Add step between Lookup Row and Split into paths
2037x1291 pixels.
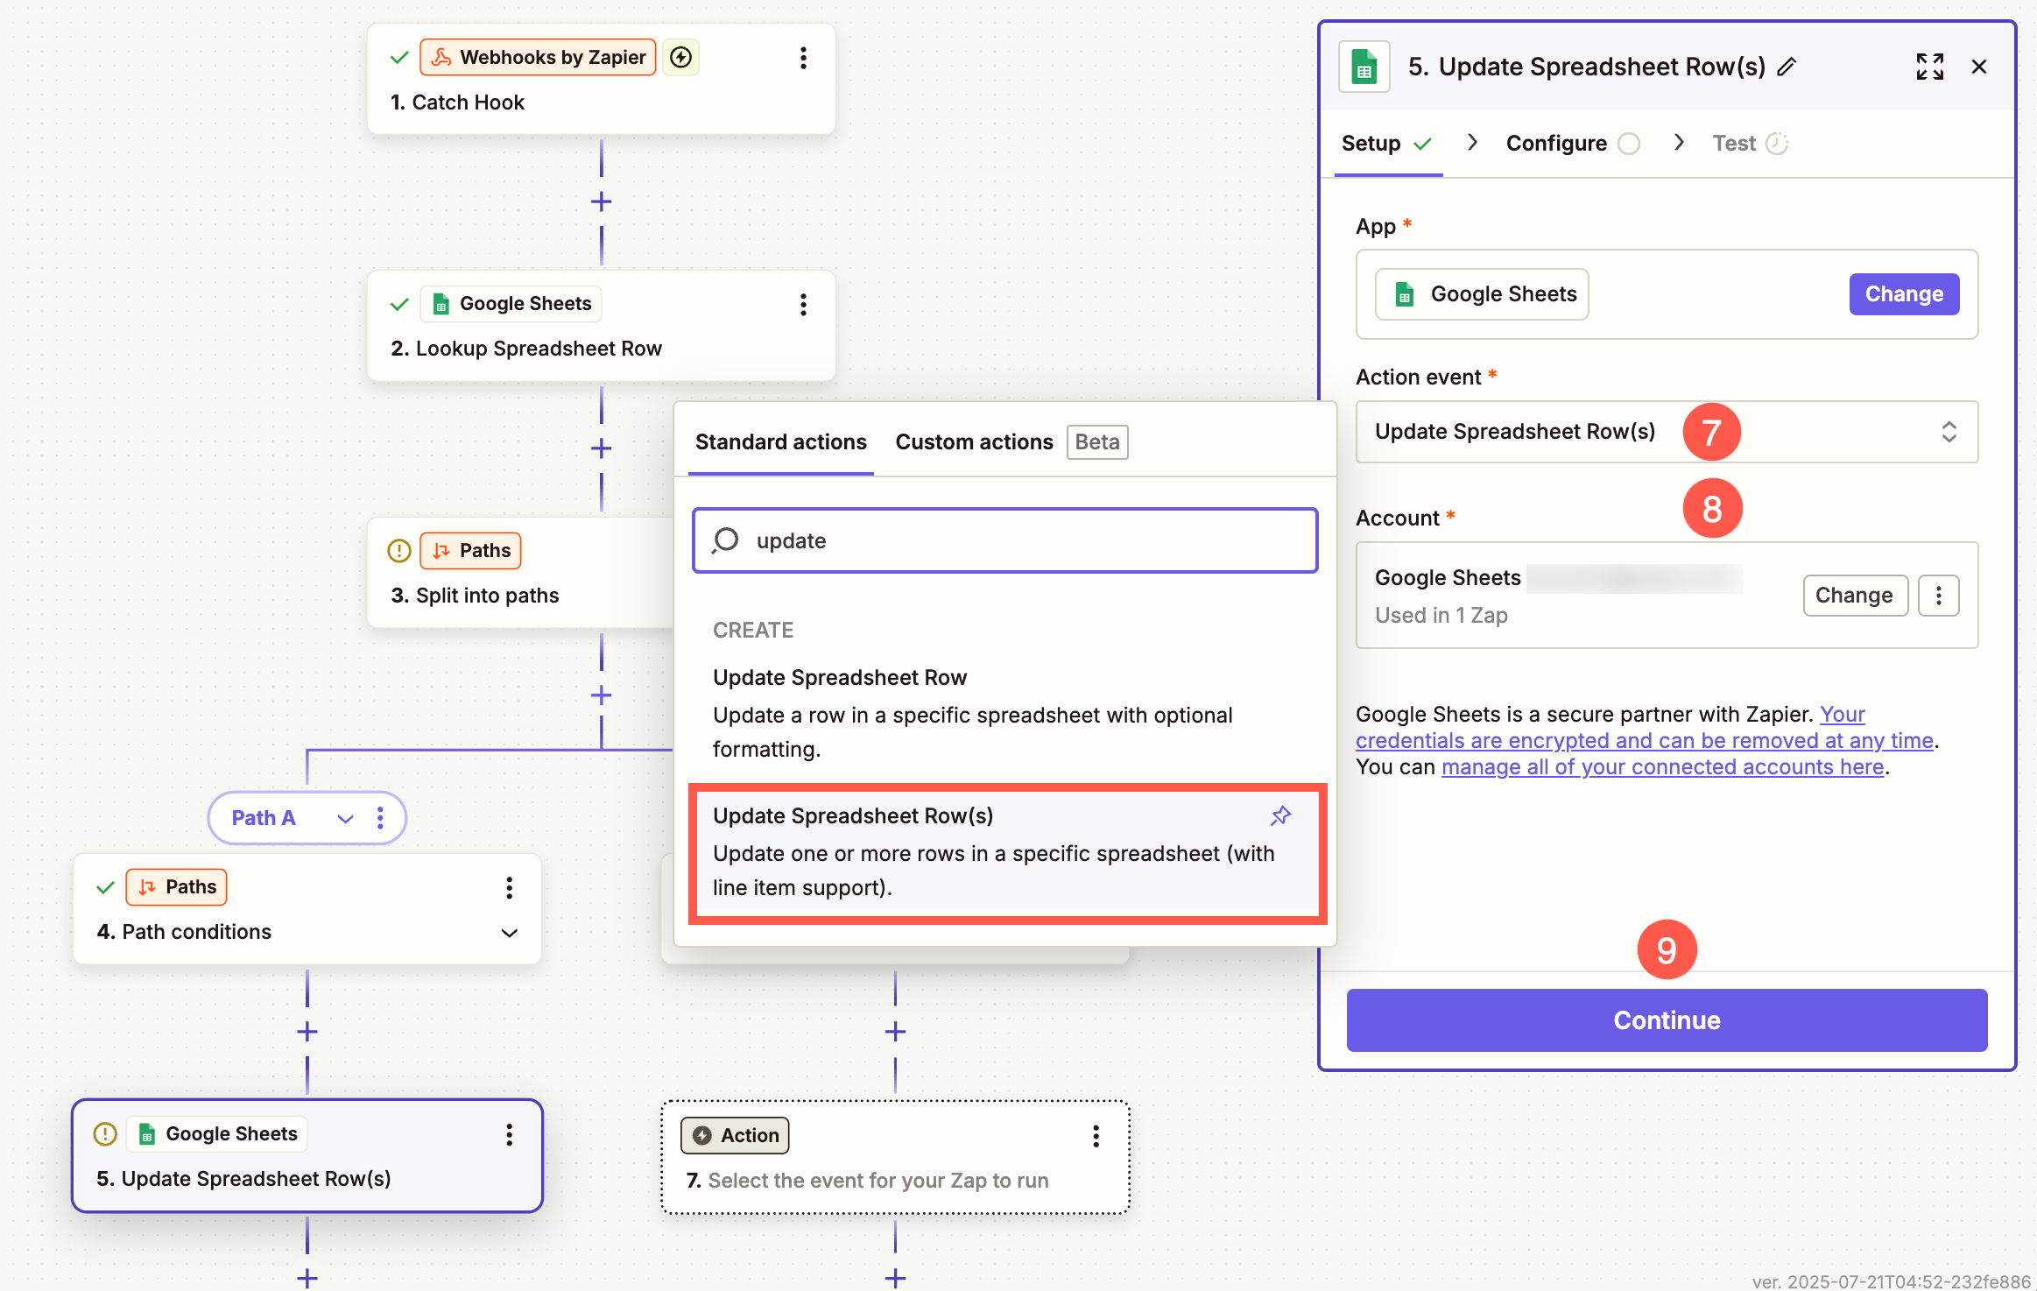point(601,449)
